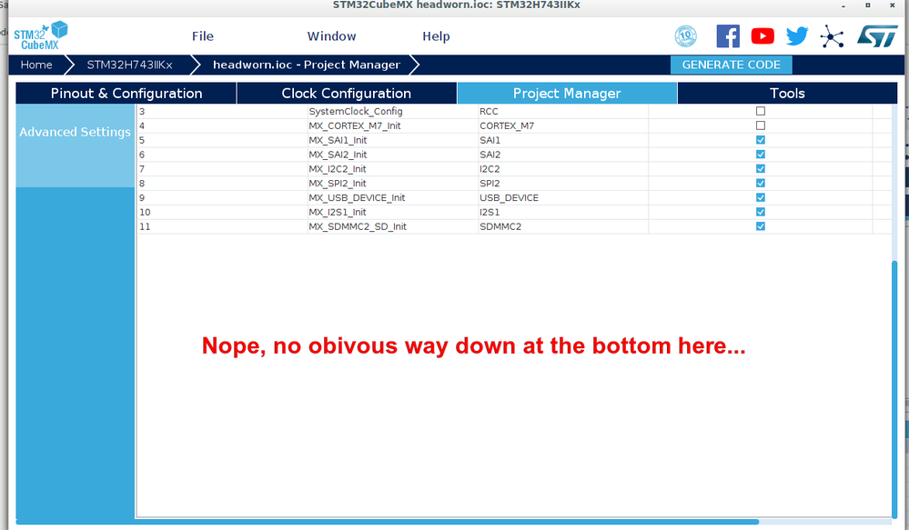Click the SDMMC2 peripheral cell

click(x=563, y=226)
